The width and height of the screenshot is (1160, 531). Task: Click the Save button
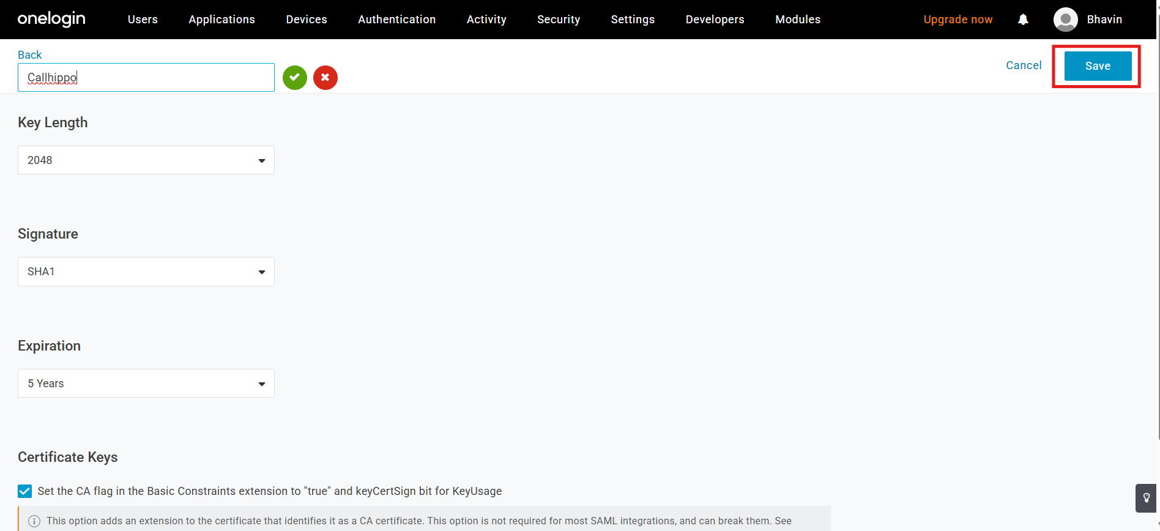[x=1098, y=66]
